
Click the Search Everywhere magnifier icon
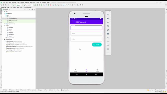(82, 5)
